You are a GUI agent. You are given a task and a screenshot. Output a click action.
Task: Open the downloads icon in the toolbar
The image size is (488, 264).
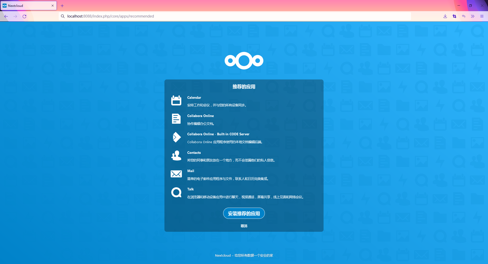(445, 16)
